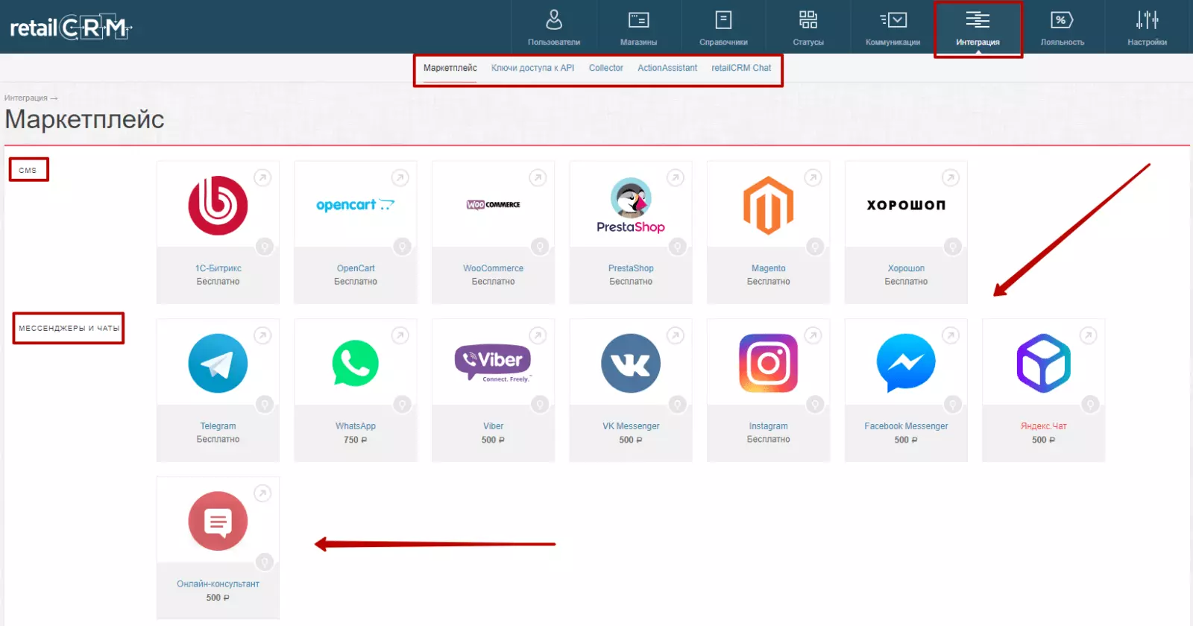The width and height of the screenshot is (1193, 626).
Task: Select the WhatsApp logo
Action: point(356,364)
